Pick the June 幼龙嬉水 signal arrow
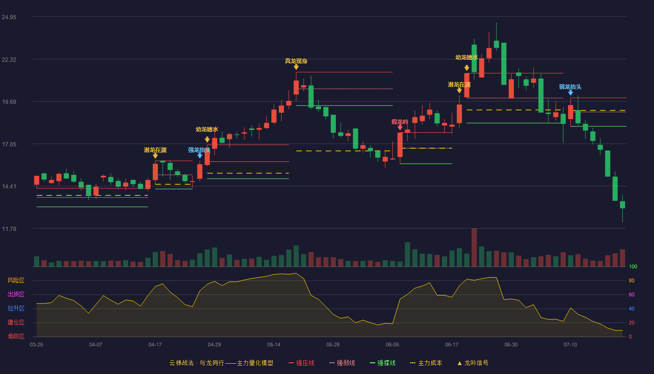The width and height of the screenshot is (654, 374). tap(467, 68)
